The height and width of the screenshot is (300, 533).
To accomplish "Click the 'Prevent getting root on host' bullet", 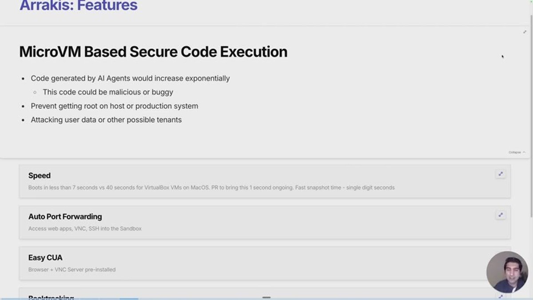I will (114, 106).
